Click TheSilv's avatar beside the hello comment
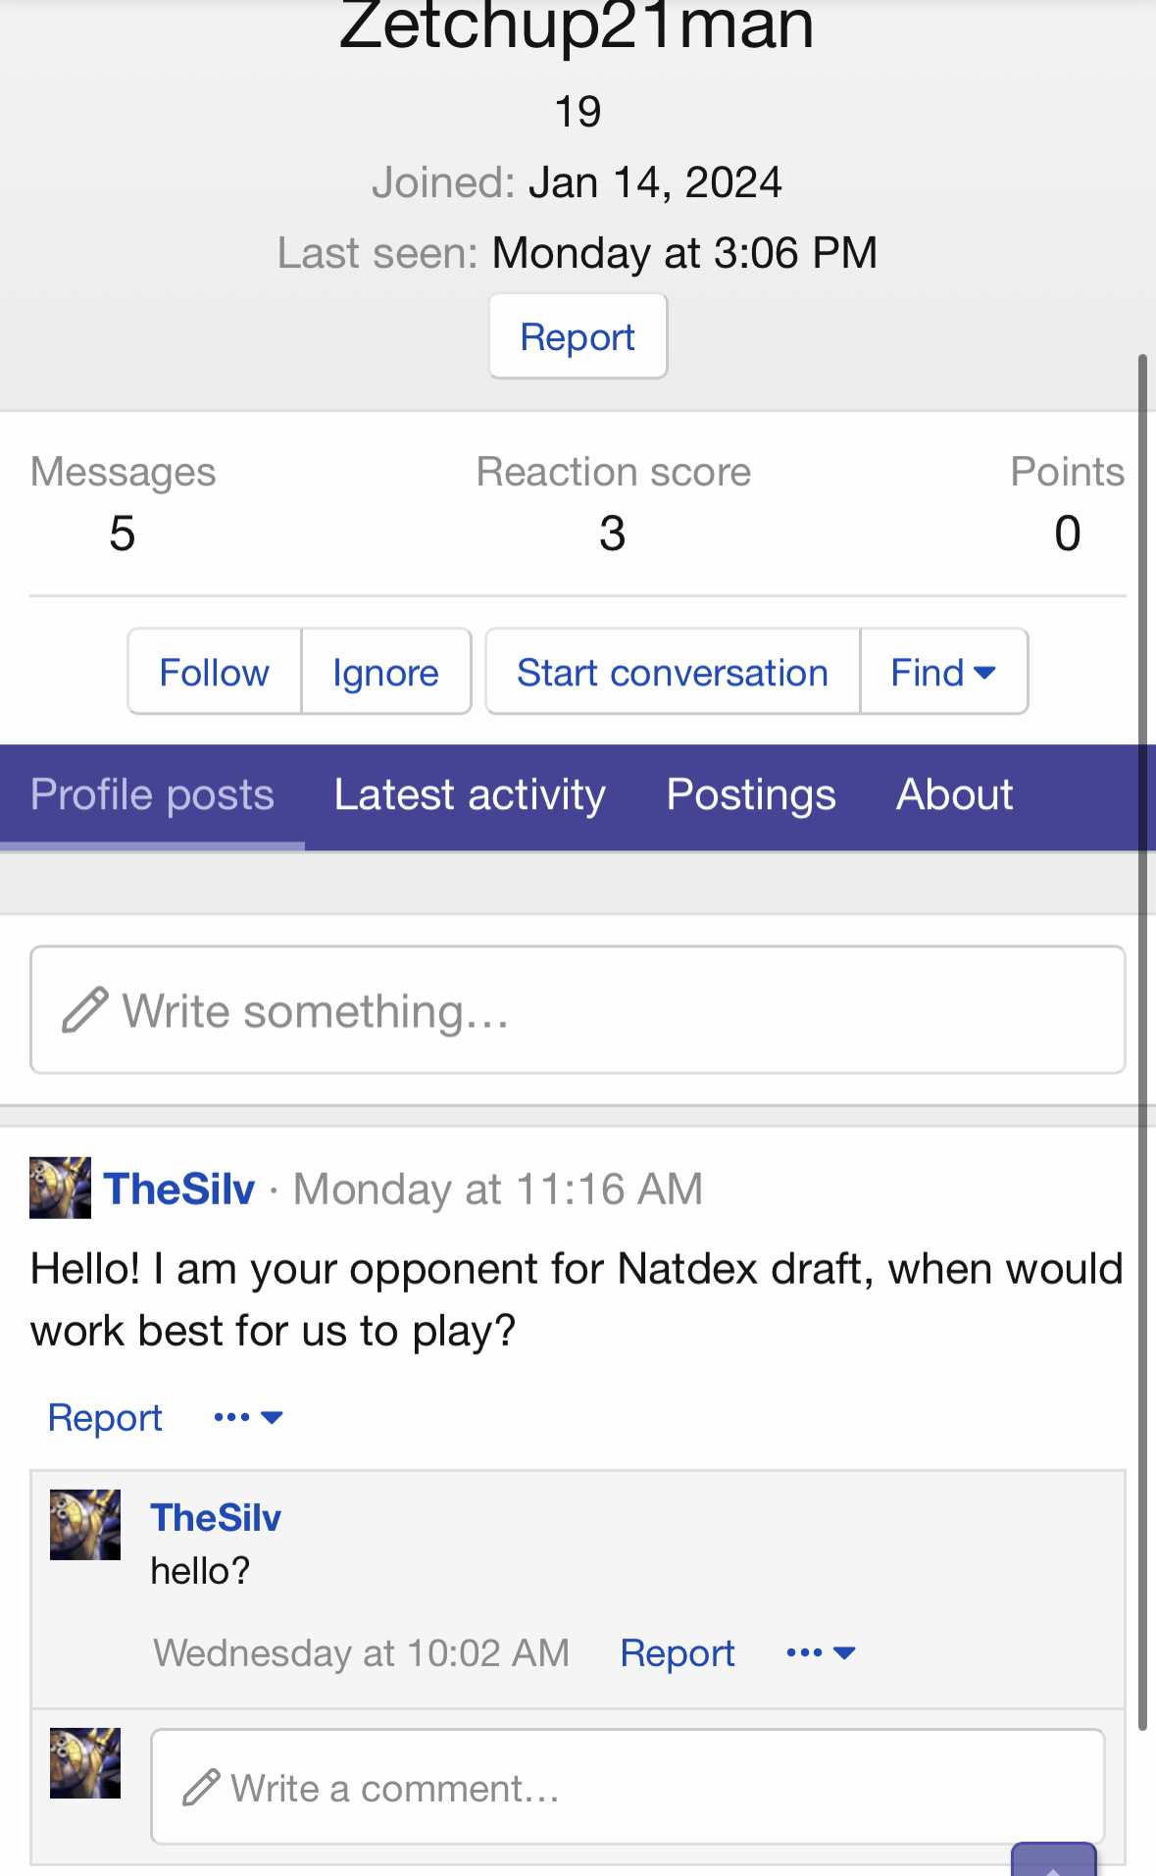Screen dimensions: 1156x1876 [x=85, y=1525]
